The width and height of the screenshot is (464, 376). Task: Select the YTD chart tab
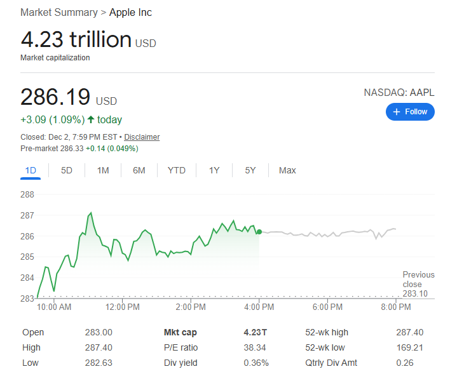tap(176, 171)
